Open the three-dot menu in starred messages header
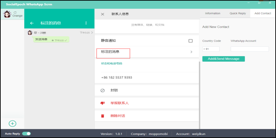 86,23
